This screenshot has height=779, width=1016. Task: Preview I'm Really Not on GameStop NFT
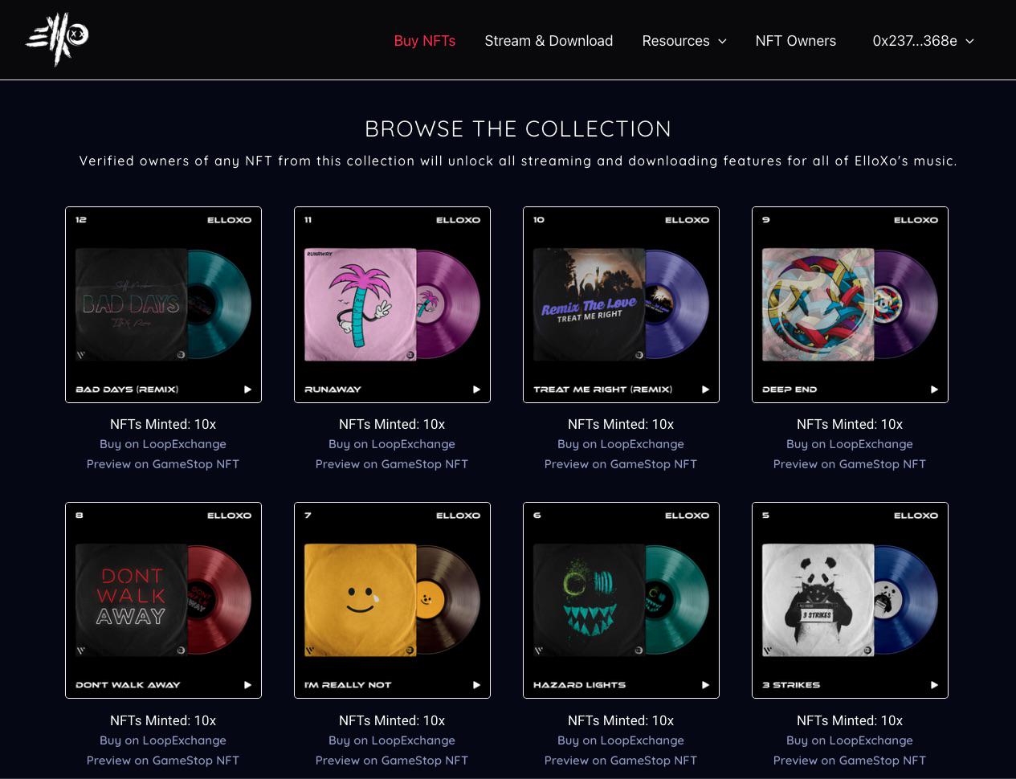(392, 761)
